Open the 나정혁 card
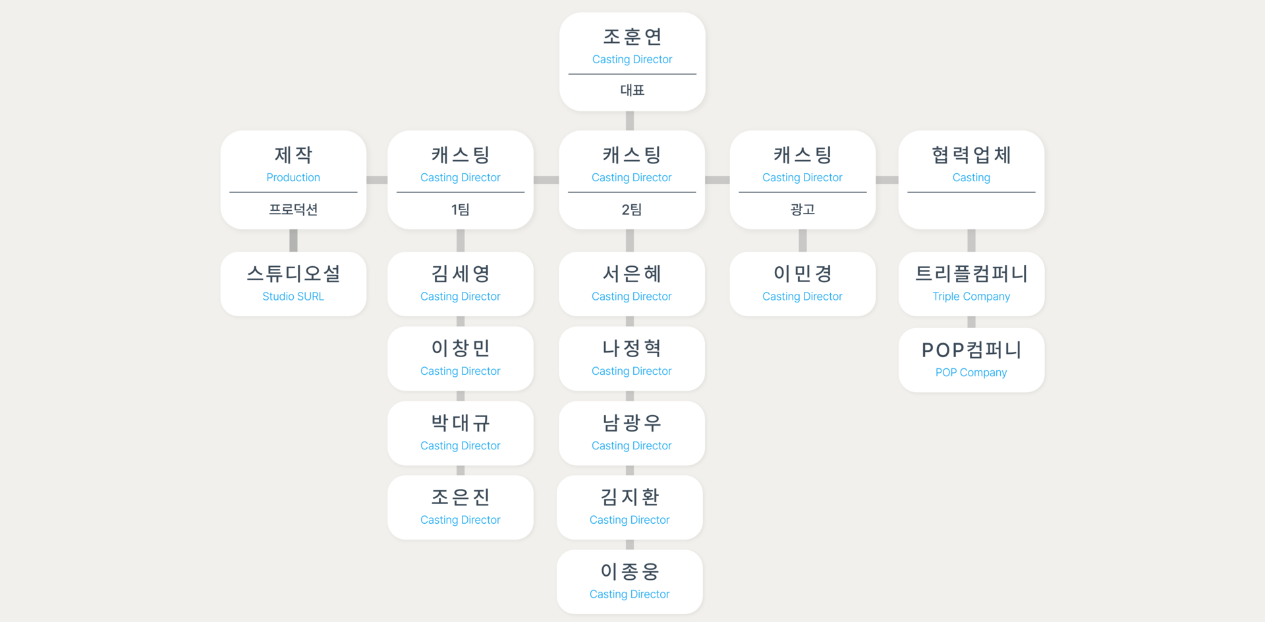1265x622 pixels. pyautogui.click(x=632, y=358)
